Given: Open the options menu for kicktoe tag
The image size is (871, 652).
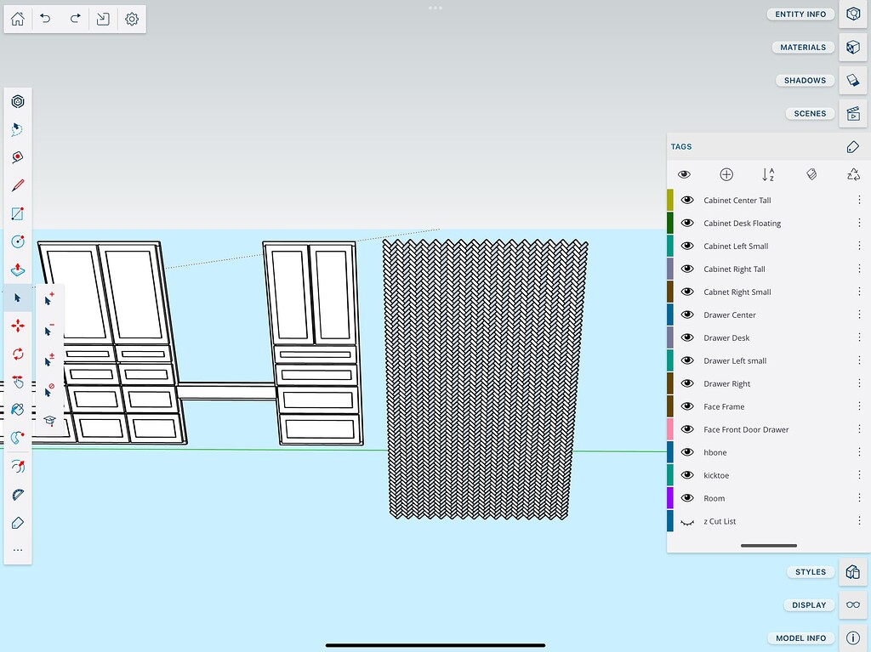Looking at the screenshot, I should click(860, 475).
